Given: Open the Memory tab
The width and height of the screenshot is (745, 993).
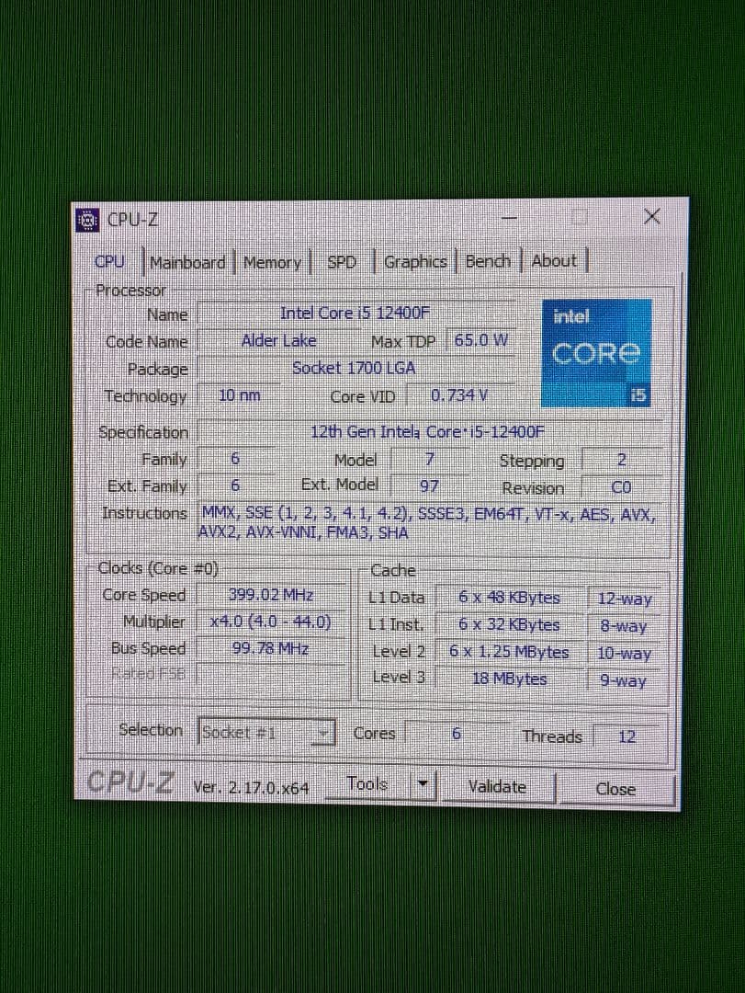Looking at the screenshot, I should pyautogui.click(x=272, y=262).
